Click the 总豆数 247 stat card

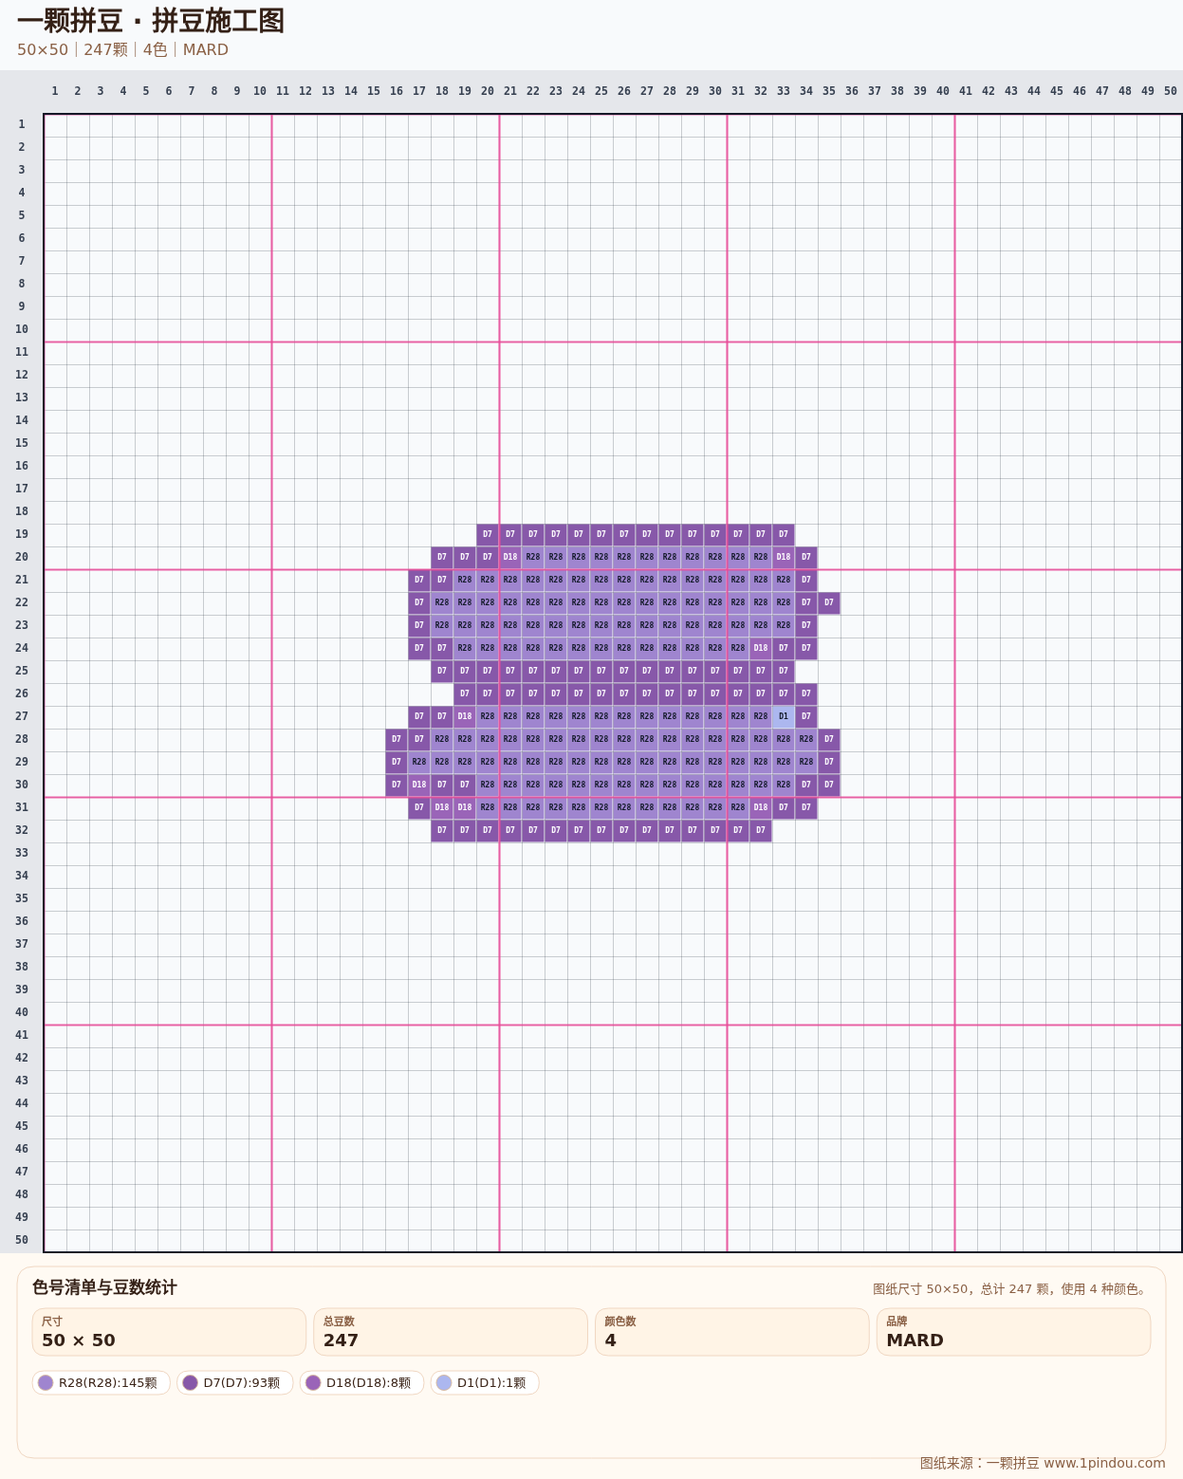(451, 1332)
